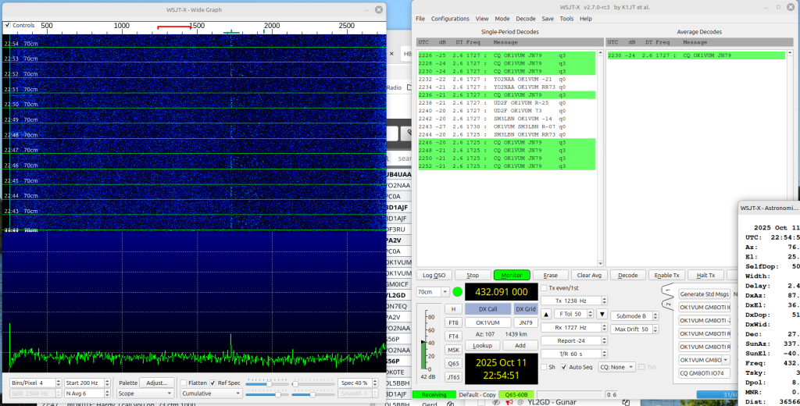Adjust the Submode B spinner
Image resolution: width=800 pixels, height=406 pixels.
point(655,315)
